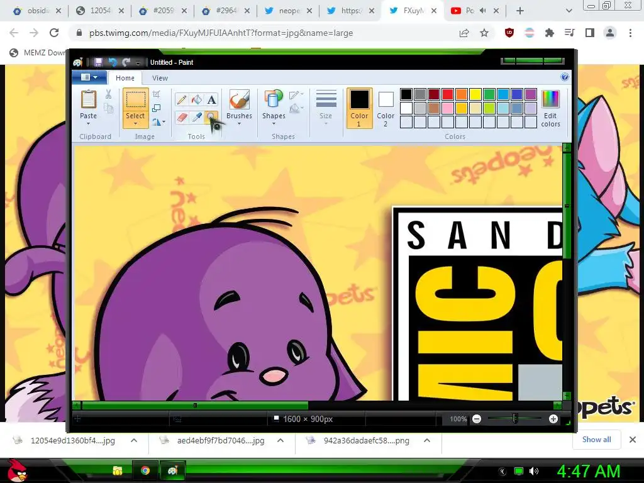Click the volume speaker tray icon
The image size is (644, 483).
pos(533,471)
